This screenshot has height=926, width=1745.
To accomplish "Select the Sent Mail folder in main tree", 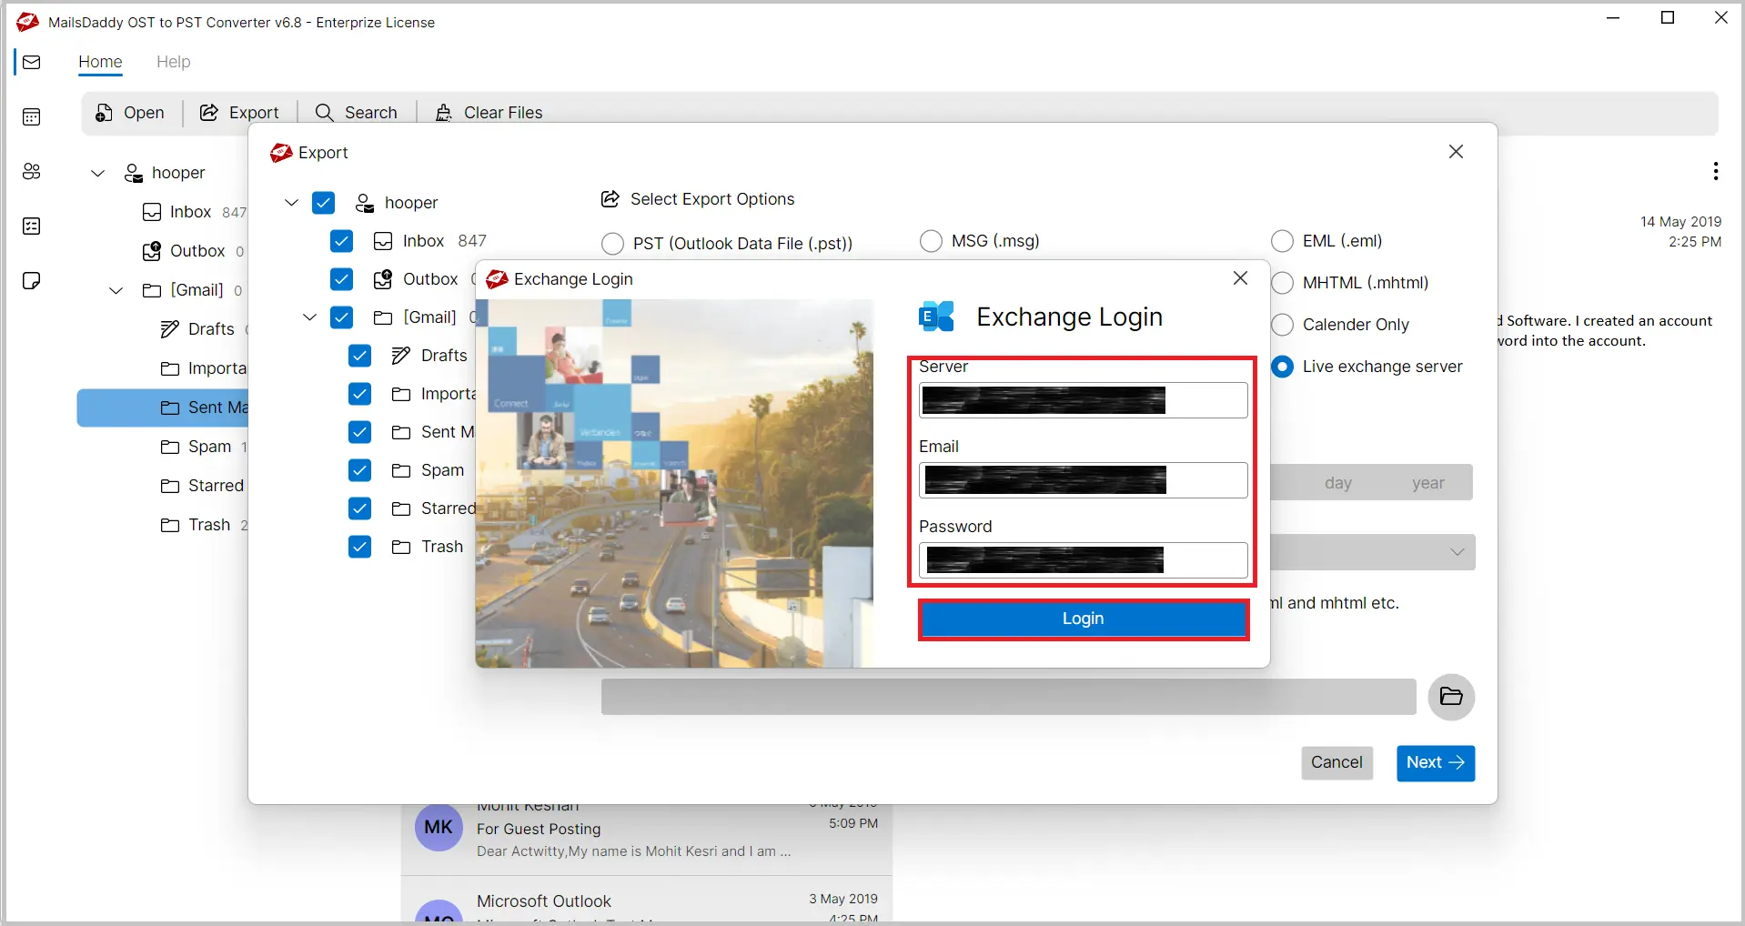I will click(163, 408).
